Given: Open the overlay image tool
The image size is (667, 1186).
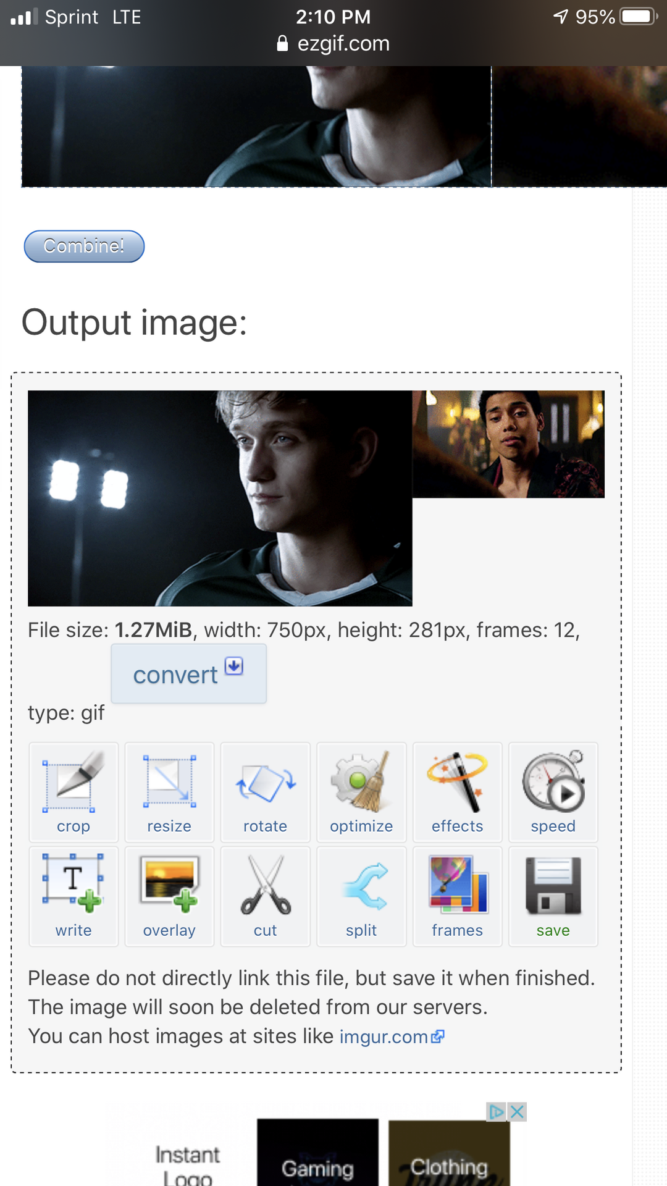Looking at the screenshot, I should (169, 896).
